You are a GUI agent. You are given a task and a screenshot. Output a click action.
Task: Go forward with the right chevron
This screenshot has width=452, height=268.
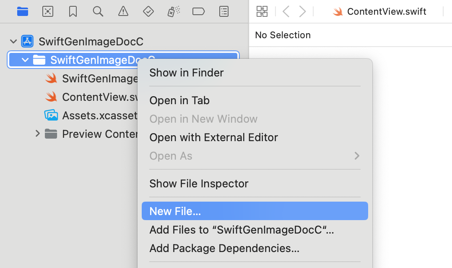[302, 11]
